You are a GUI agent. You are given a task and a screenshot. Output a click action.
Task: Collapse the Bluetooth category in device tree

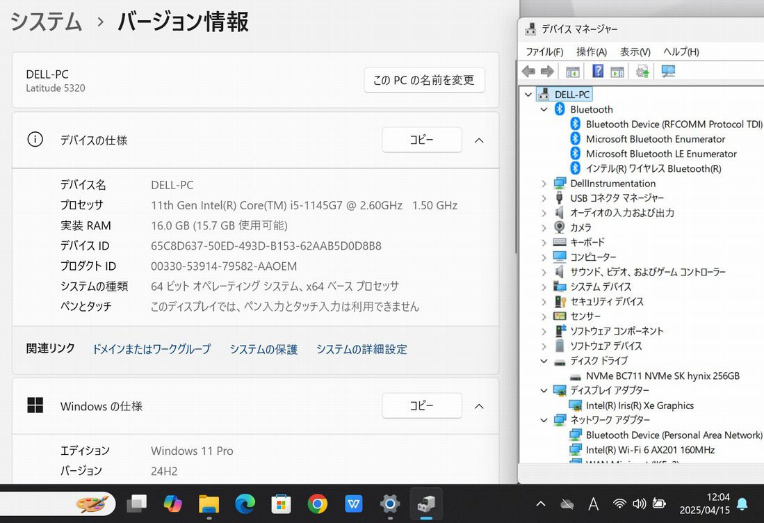point(544,110)
